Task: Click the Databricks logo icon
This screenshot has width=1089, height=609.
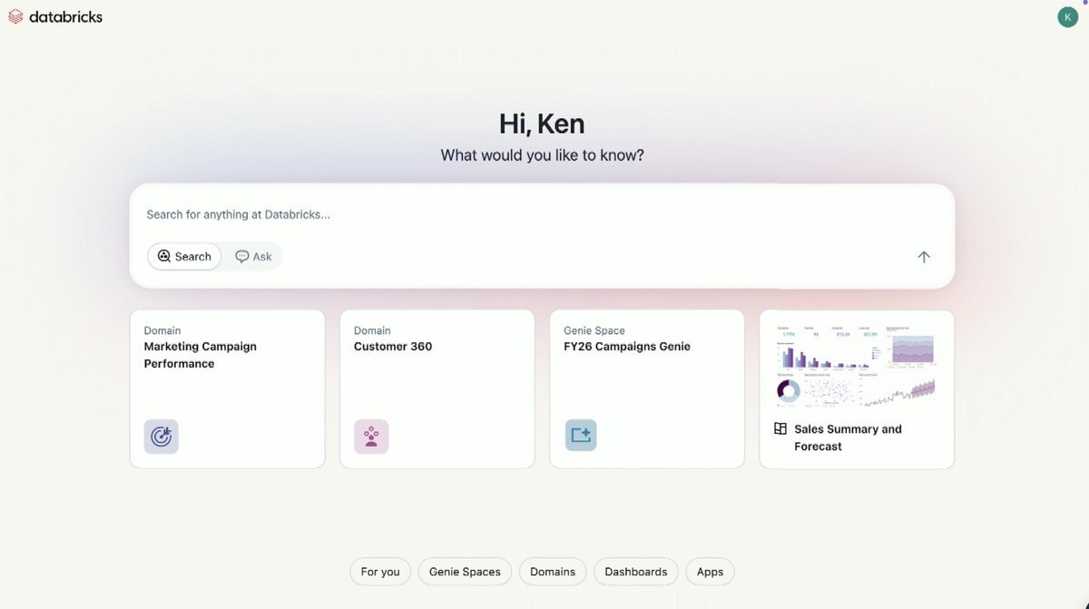Action: pos(15,16)
